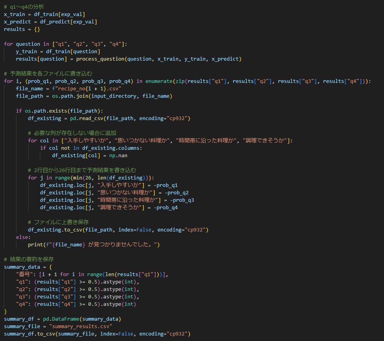
Task: Click the else keyword
Action: (x=23, y=237)
